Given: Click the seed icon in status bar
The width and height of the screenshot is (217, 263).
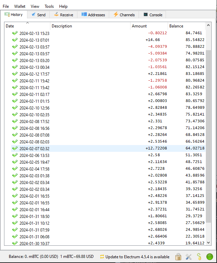Looking at the screenshot, I should [x=199, y=257].
